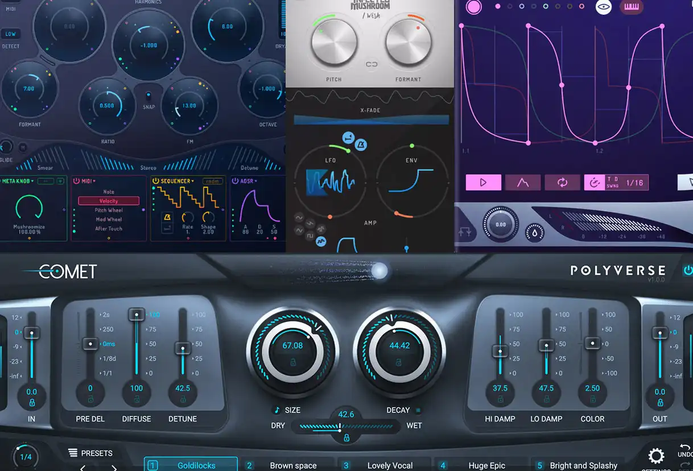Select the Lovely Vocal preset
693x471 pixels.
click(x=390, y=465)
